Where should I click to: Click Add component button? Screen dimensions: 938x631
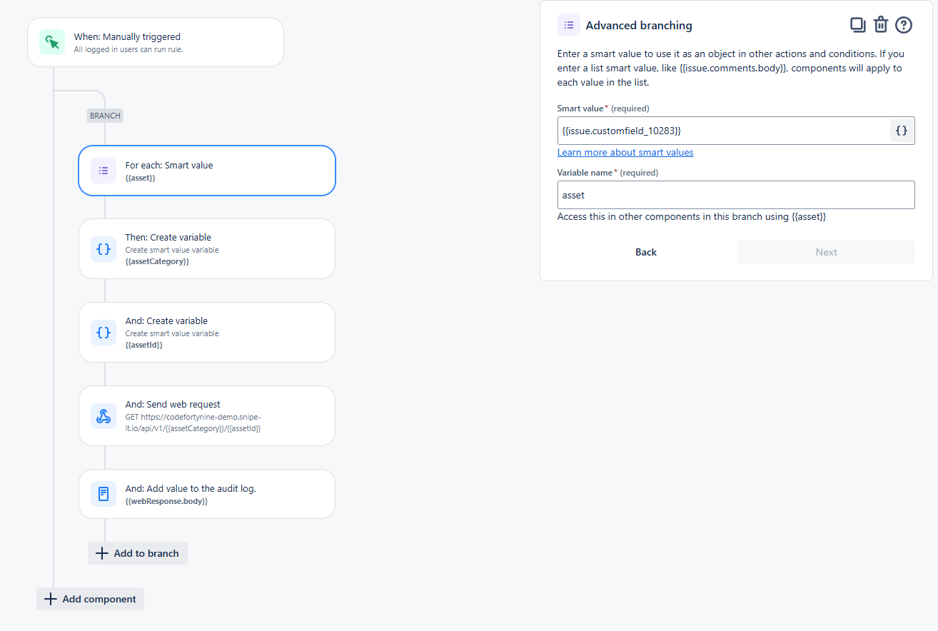click(x=91, y=599)
